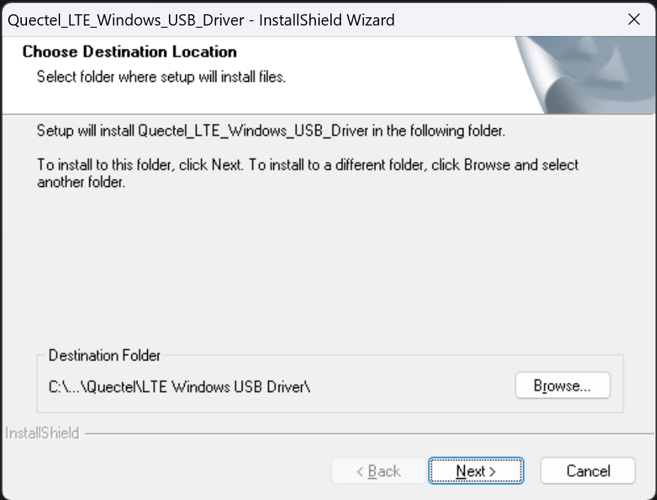The height and width of the screenshot is (500, 657).
Task: Click the Quectel_LTE_Windows_USB_Driver window title
Action: [x=201, y=20]
